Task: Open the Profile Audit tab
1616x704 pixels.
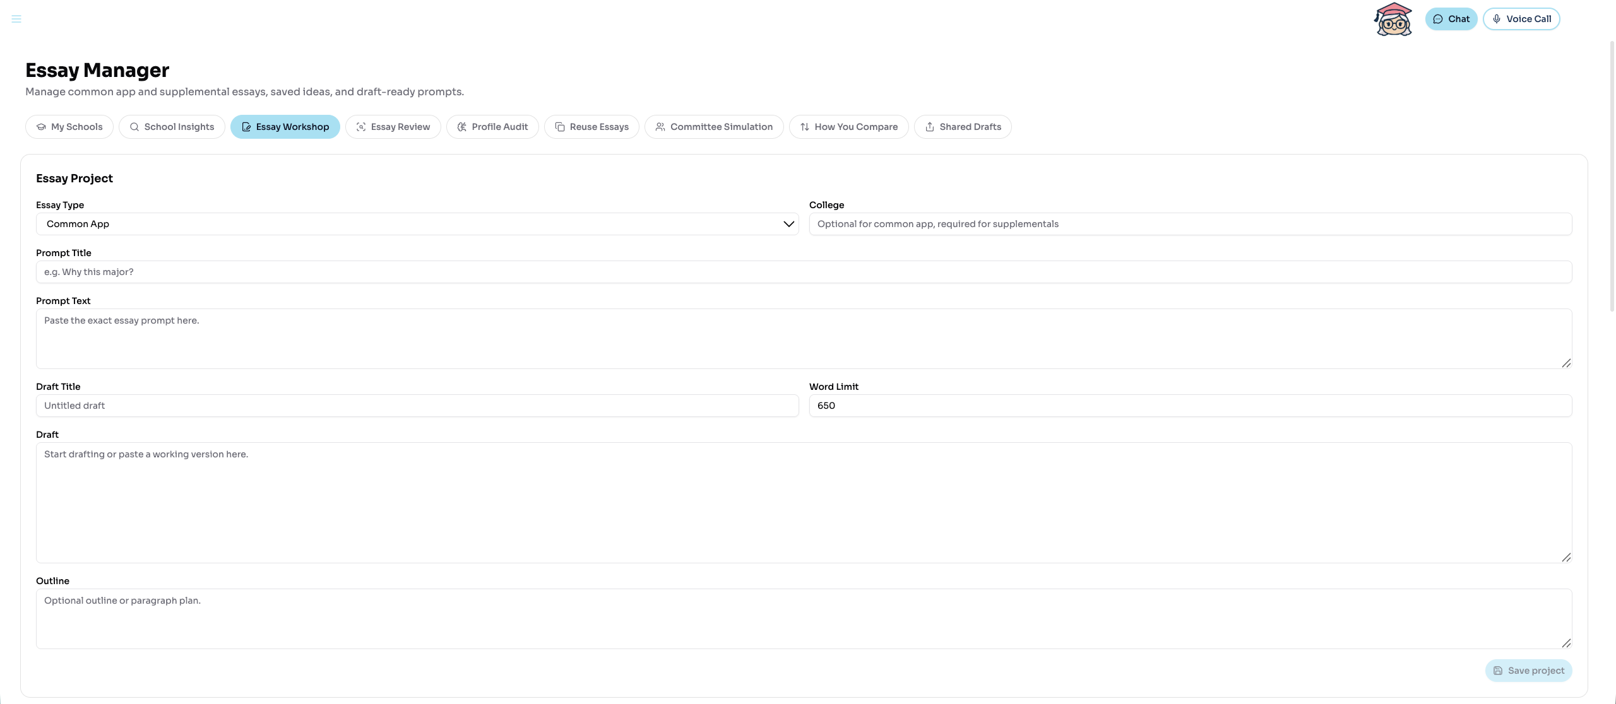Action: (492, 127)
